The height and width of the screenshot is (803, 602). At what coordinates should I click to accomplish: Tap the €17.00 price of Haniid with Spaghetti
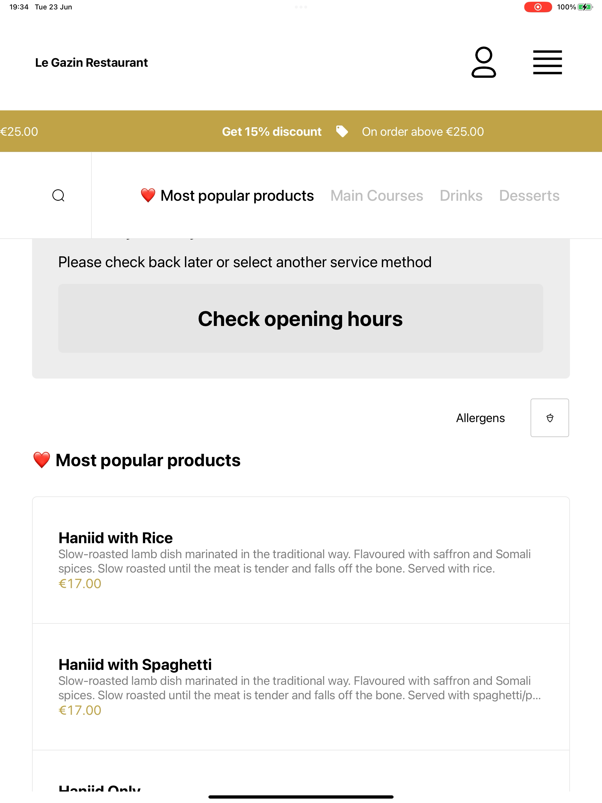tap(80, 710)
